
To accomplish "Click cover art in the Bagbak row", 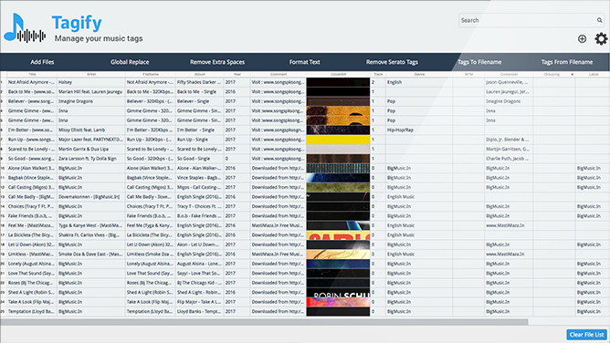I will pyautogui.click(x=338, y=178).
